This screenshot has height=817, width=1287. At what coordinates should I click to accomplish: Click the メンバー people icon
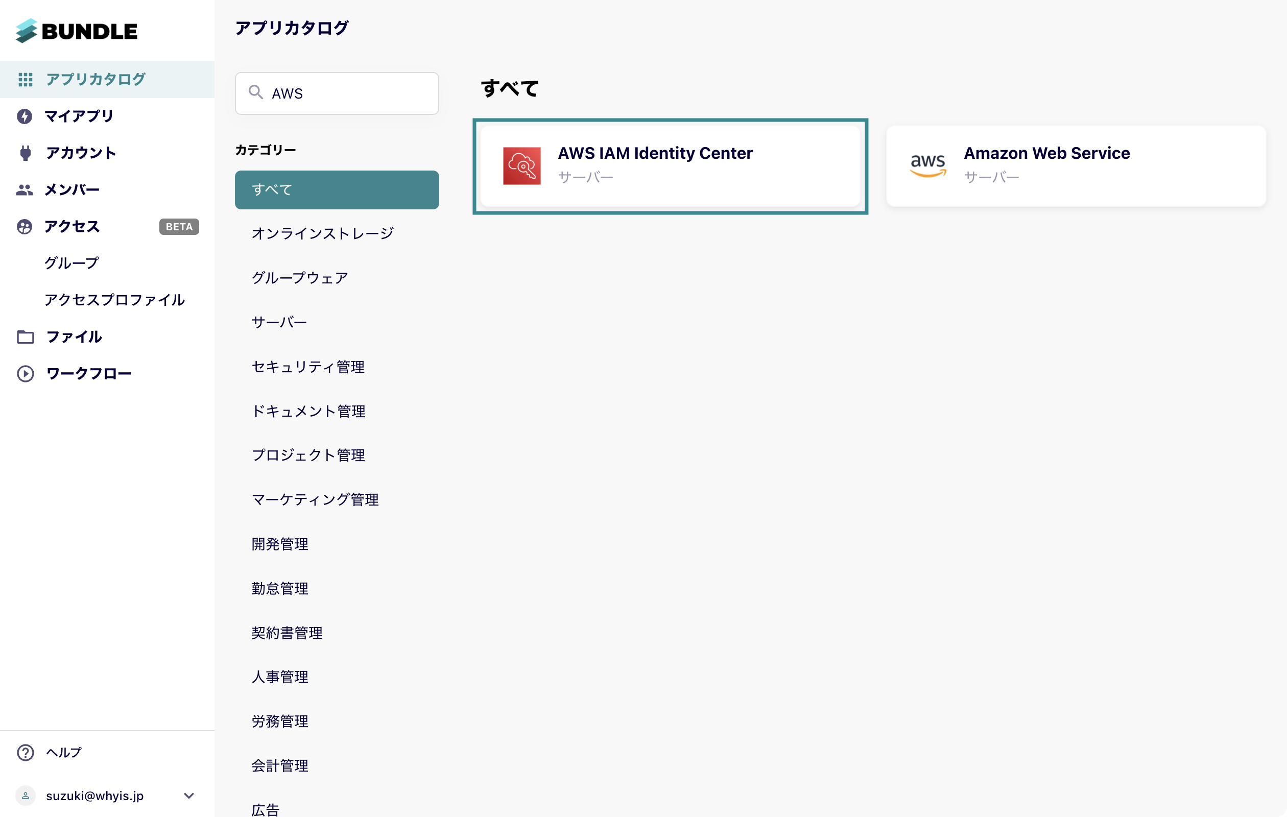[x=25, y=189]
